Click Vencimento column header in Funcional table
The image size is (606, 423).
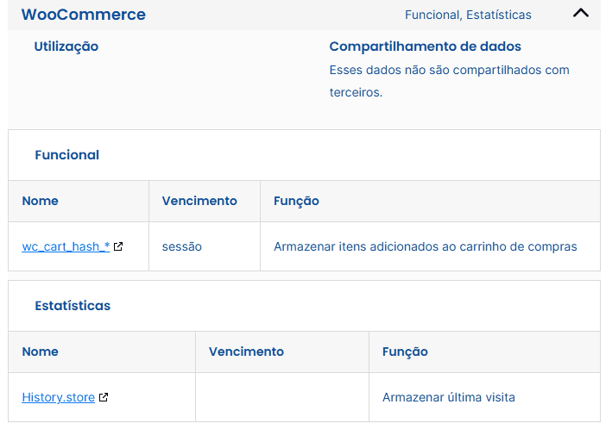coord(199,201)
